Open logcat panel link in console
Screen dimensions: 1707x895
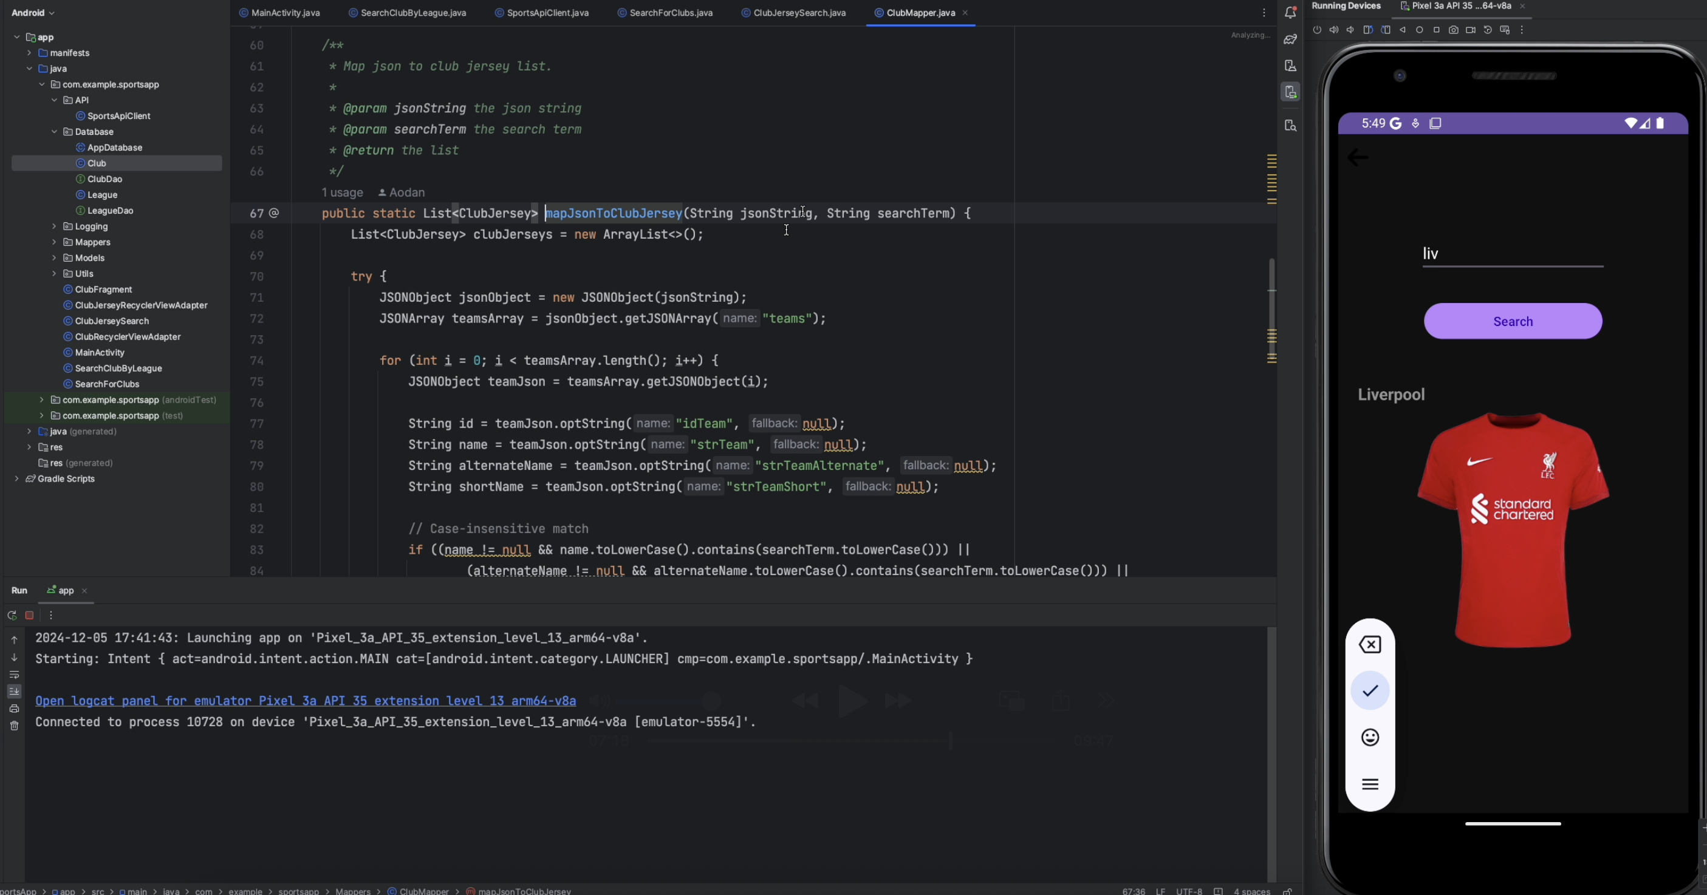[x=305, y=701]
